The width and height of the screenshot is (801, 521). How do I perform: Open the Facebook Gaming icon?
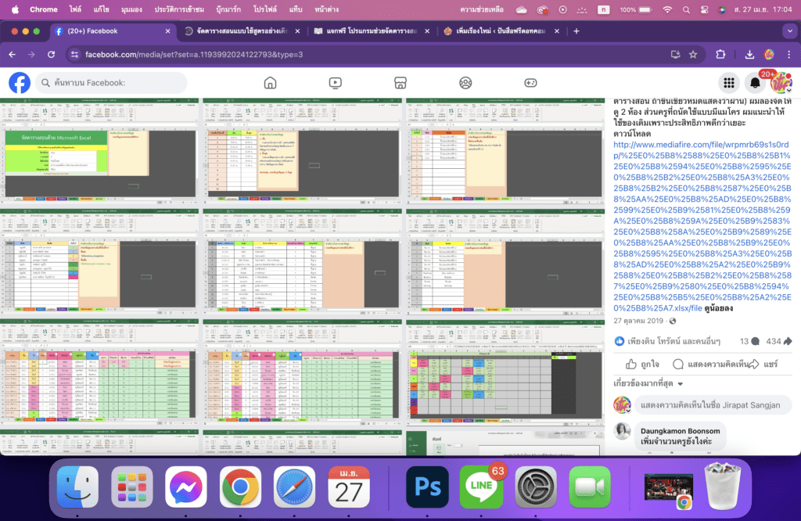(x=531, y=83)
